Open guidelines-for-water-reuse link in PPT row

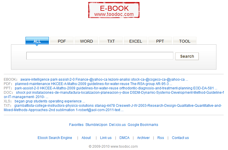point(97,88)
